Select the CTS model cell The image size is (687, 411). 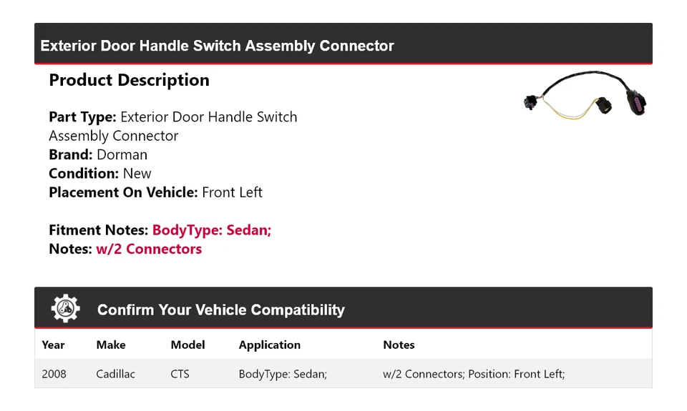coord(180,374)
